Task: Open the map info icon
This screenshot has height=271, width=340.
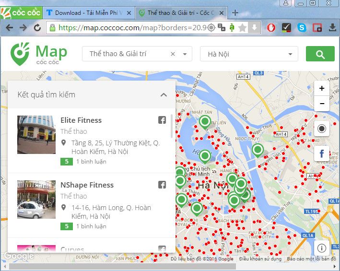Action: pos(321,248)
